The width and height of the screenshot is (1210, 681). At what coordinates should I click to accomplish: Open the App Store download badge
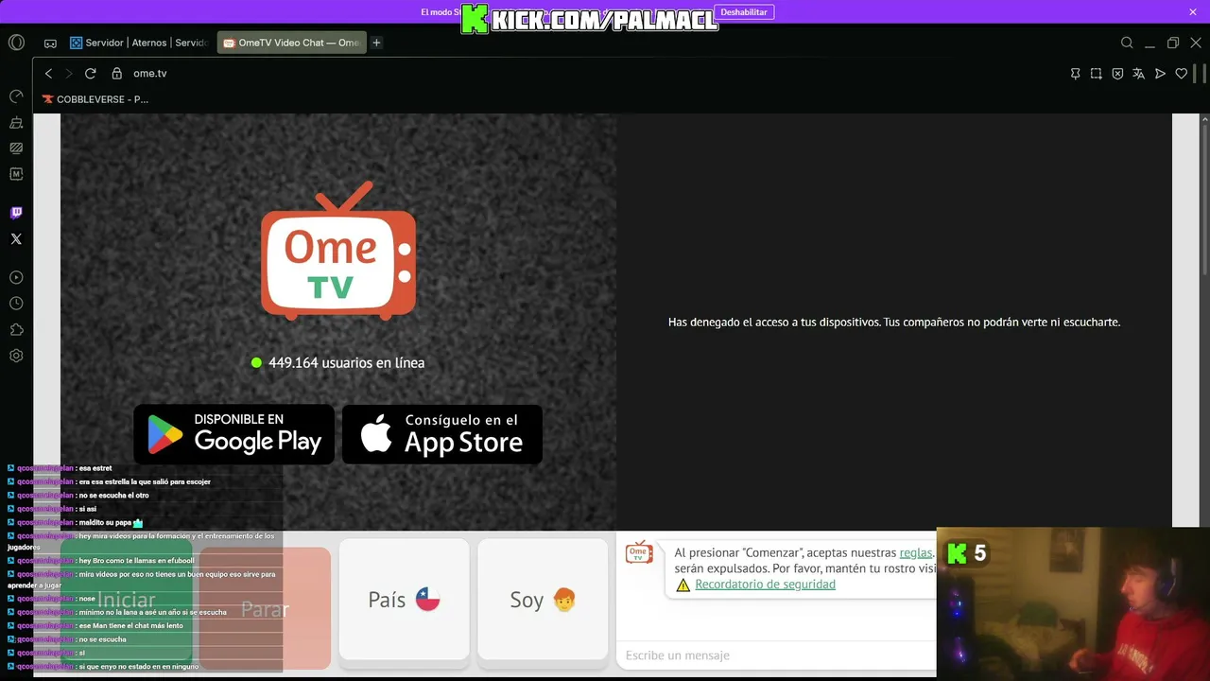click(x=442, y=434)
